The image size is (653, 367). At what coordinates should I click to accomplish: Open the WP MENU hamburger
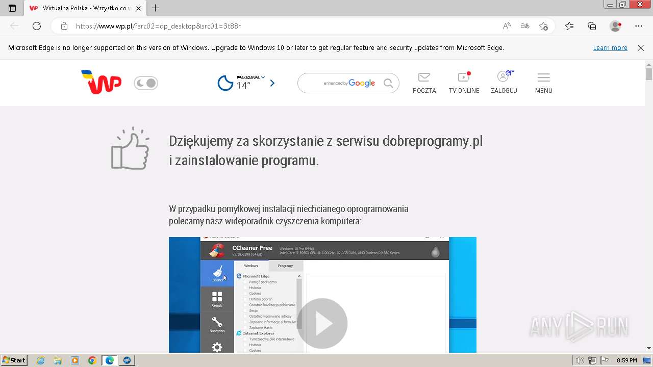pos(544,83)
